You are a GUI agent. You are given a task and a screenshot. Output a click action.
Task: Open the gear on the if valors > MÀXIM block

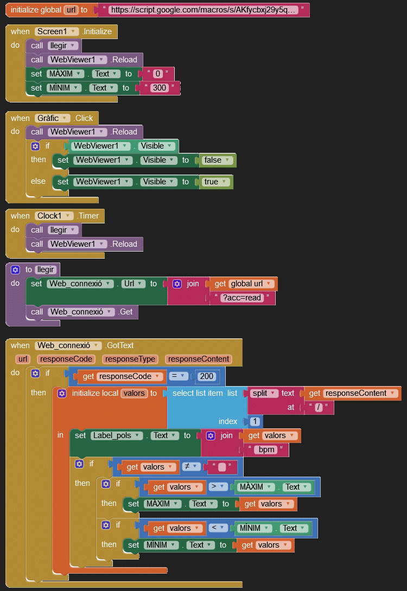coord(106,484)
